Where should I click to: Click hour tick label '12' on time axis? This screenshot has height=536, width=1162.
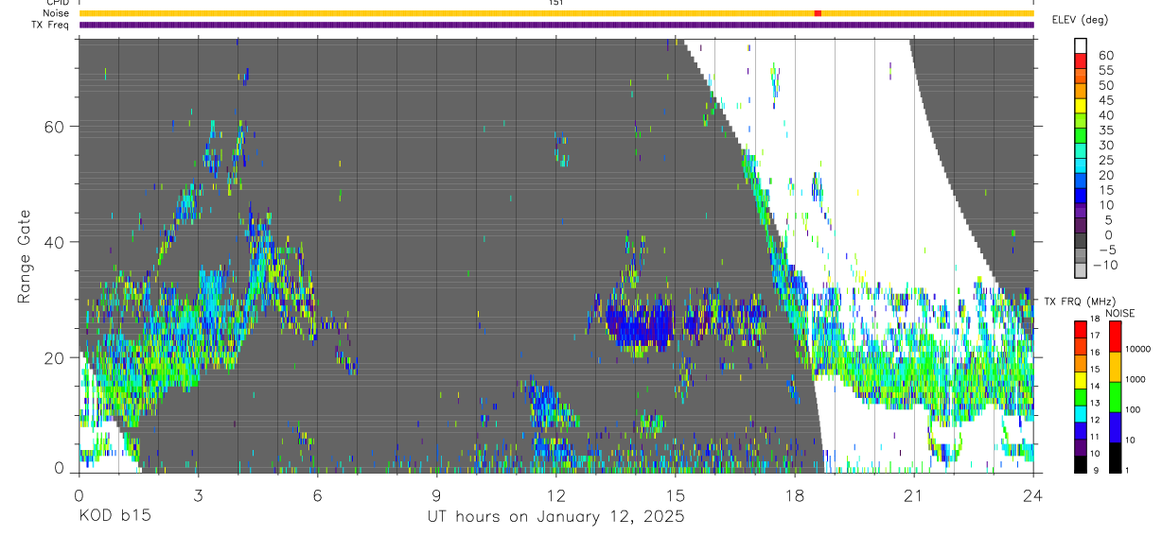click(x=555, y=494)
